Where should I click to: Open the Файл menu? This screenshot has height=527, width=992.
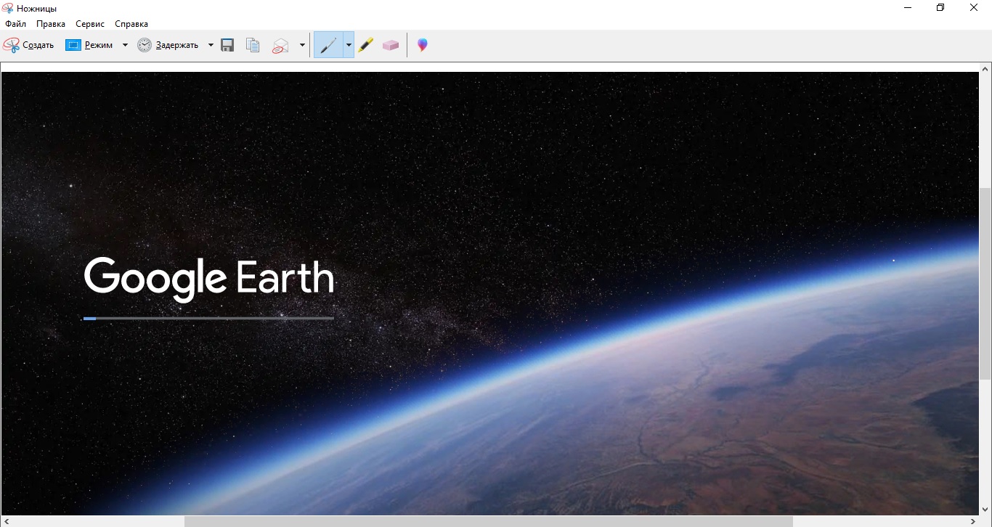pyautogui.click(x=15, y=24)
